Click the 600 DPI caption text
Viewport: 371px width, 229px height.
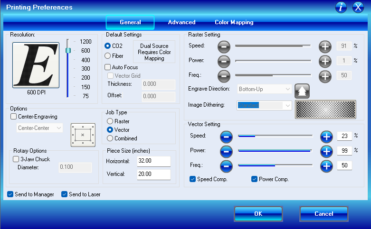tap(36, 92)
